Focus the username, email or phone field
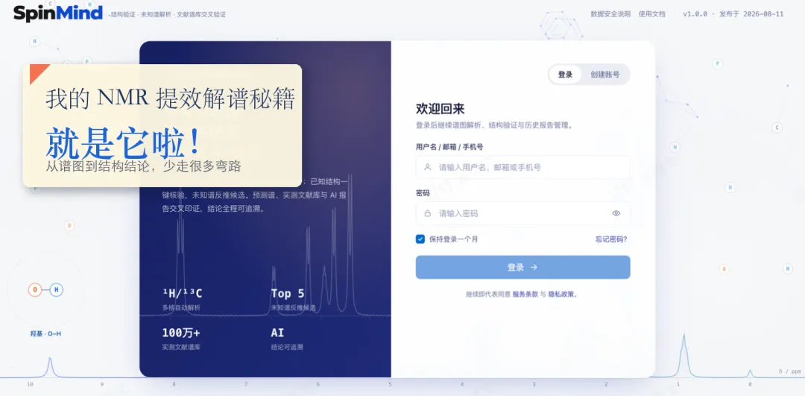 click(x=523, y=167)
